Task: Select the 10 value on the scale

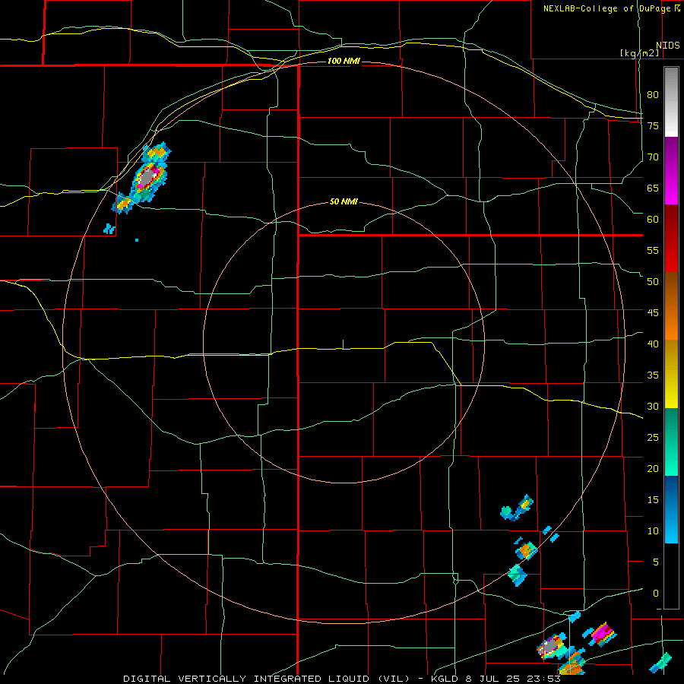Action: [653, 531]
